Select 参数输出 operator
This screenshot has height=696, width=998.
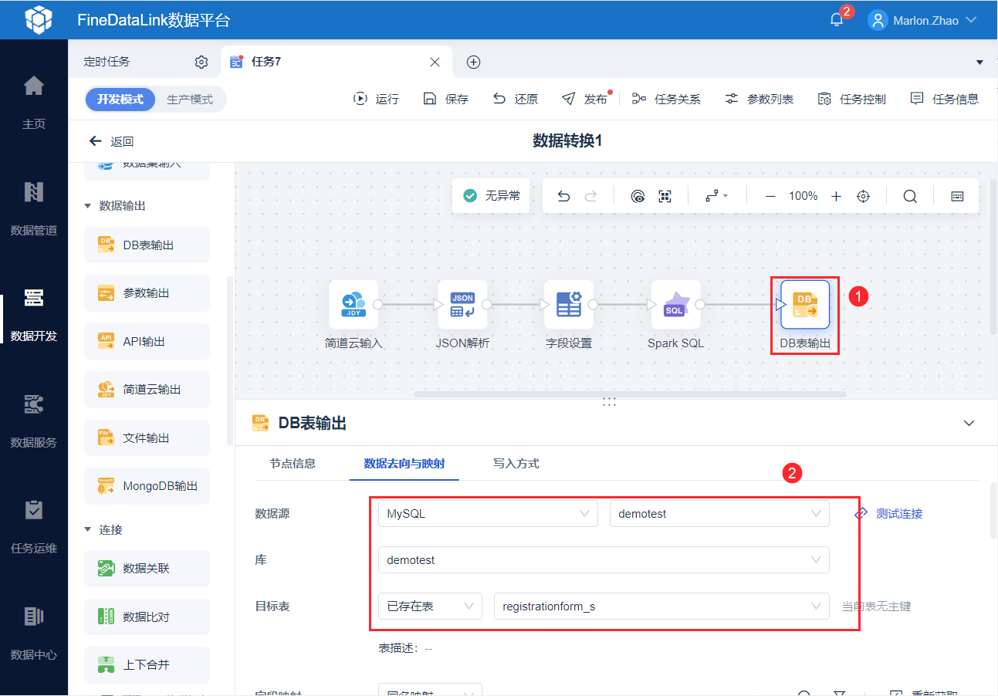coord(147,293)
